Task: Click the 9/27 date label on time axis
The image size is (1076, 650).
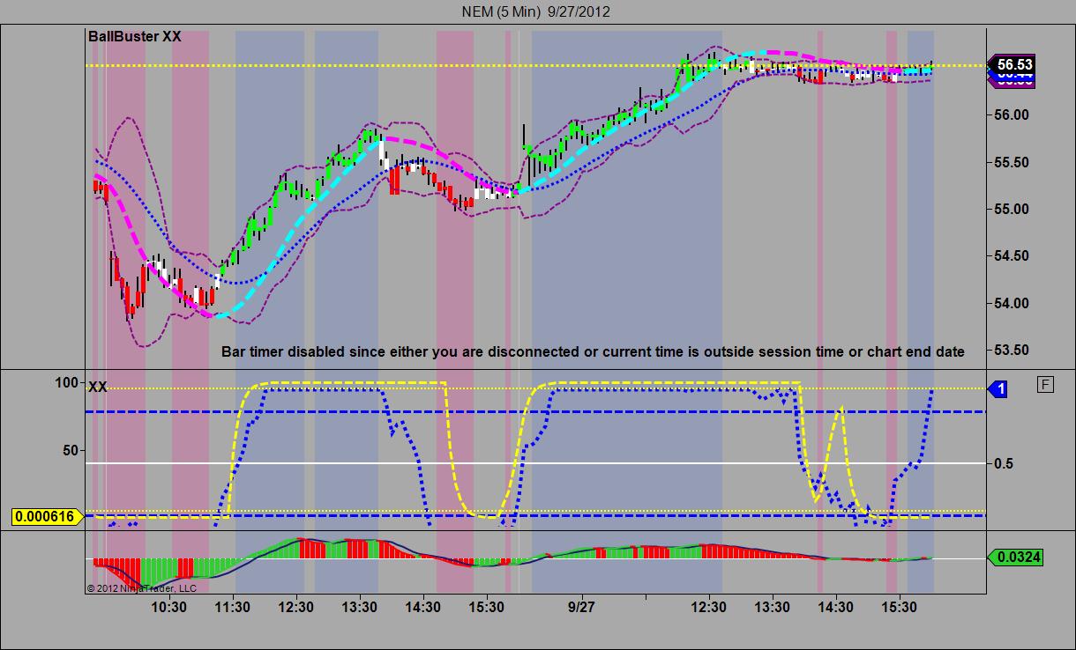Action: [x=581, y=607]
